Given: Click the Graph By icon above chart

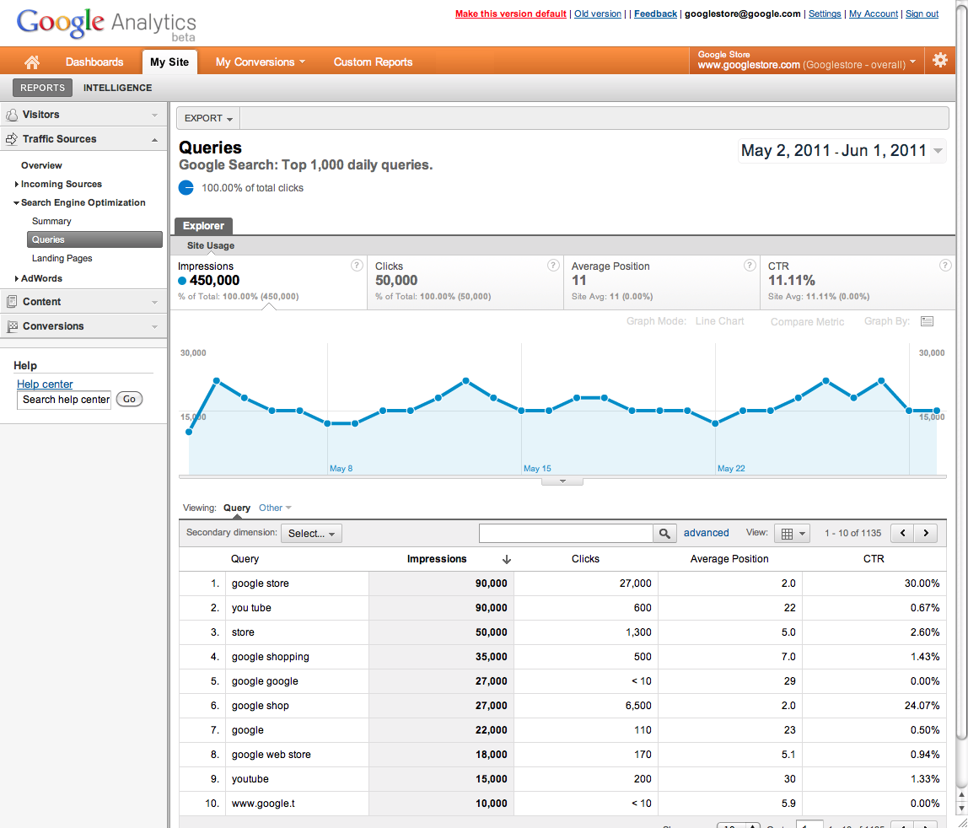Looking at the screenshot, I should tap(928, 321).
